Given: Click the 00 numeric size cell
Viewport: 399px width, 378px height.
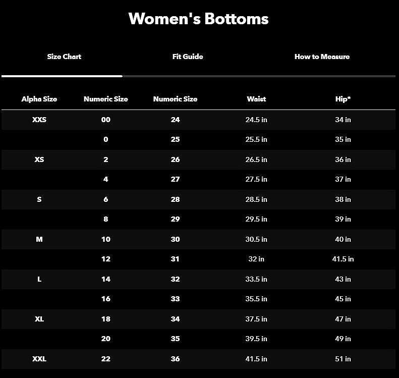Looking at the screenshot, I should [x=105, y=120].
